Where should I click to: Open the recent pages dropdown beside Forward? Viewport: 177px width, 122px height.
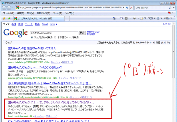coord(13,8)
